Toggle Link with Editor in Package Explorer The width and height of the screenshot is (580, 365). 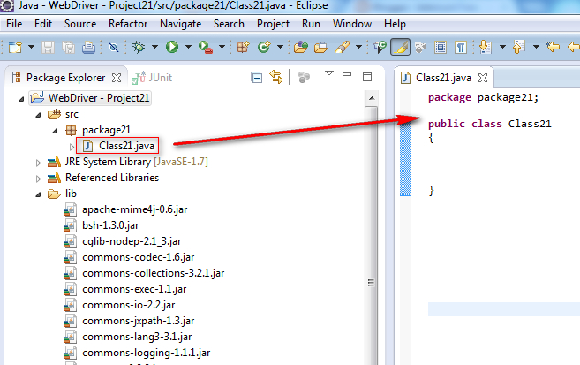point(276,77)
